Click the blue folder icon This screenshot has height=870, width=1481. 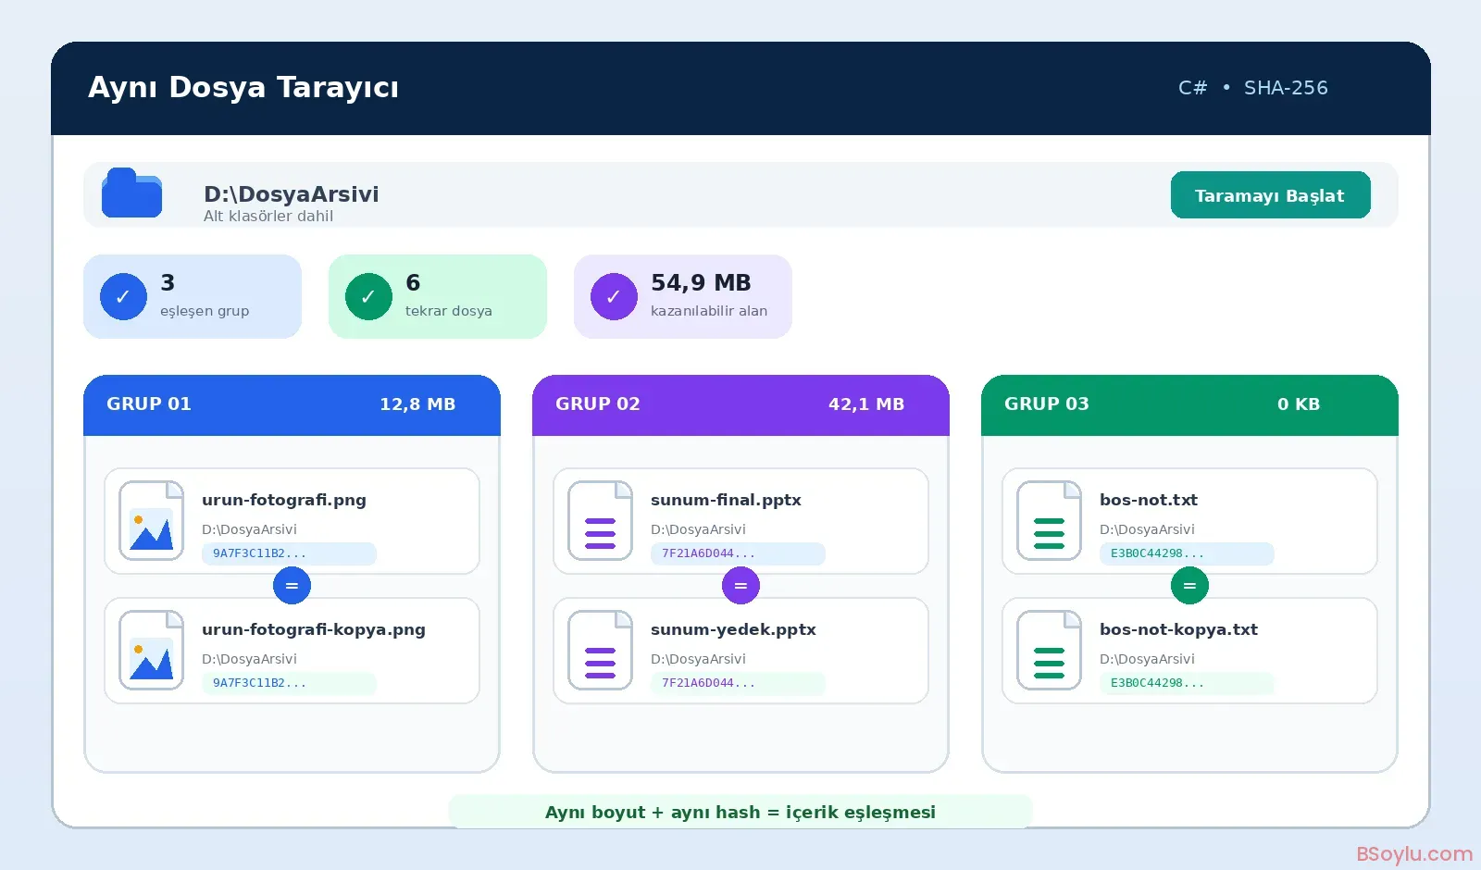131,193
